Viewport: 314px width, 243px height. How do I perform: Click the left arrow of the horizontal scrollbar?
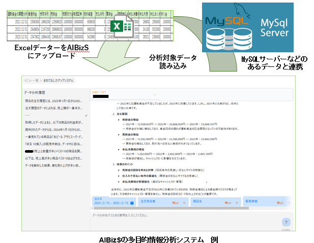92,208
